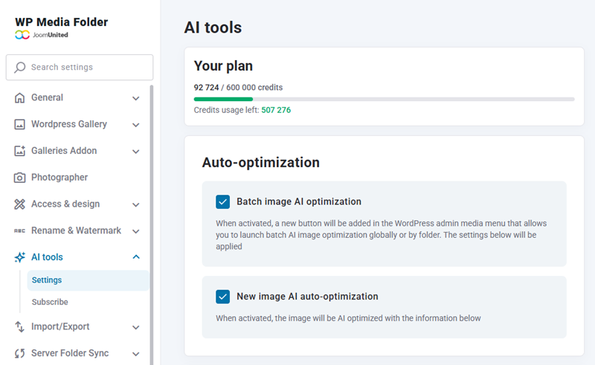Click the Import/Export arrows icon
Image resolution: width=595 pixels, height=365 pixels.
coord(19,327)
